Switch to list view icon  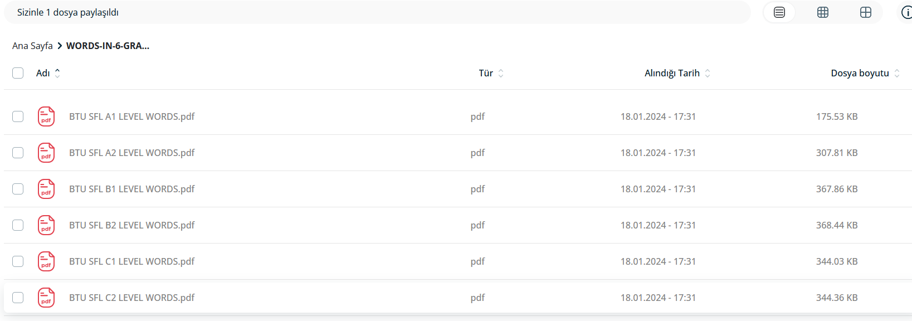779,12
